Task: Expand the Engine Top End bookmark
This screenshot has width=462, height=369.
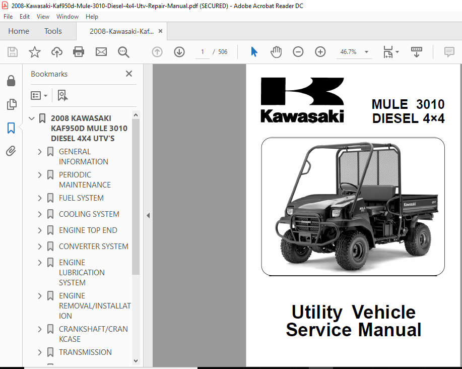Action: click(40, 230)
